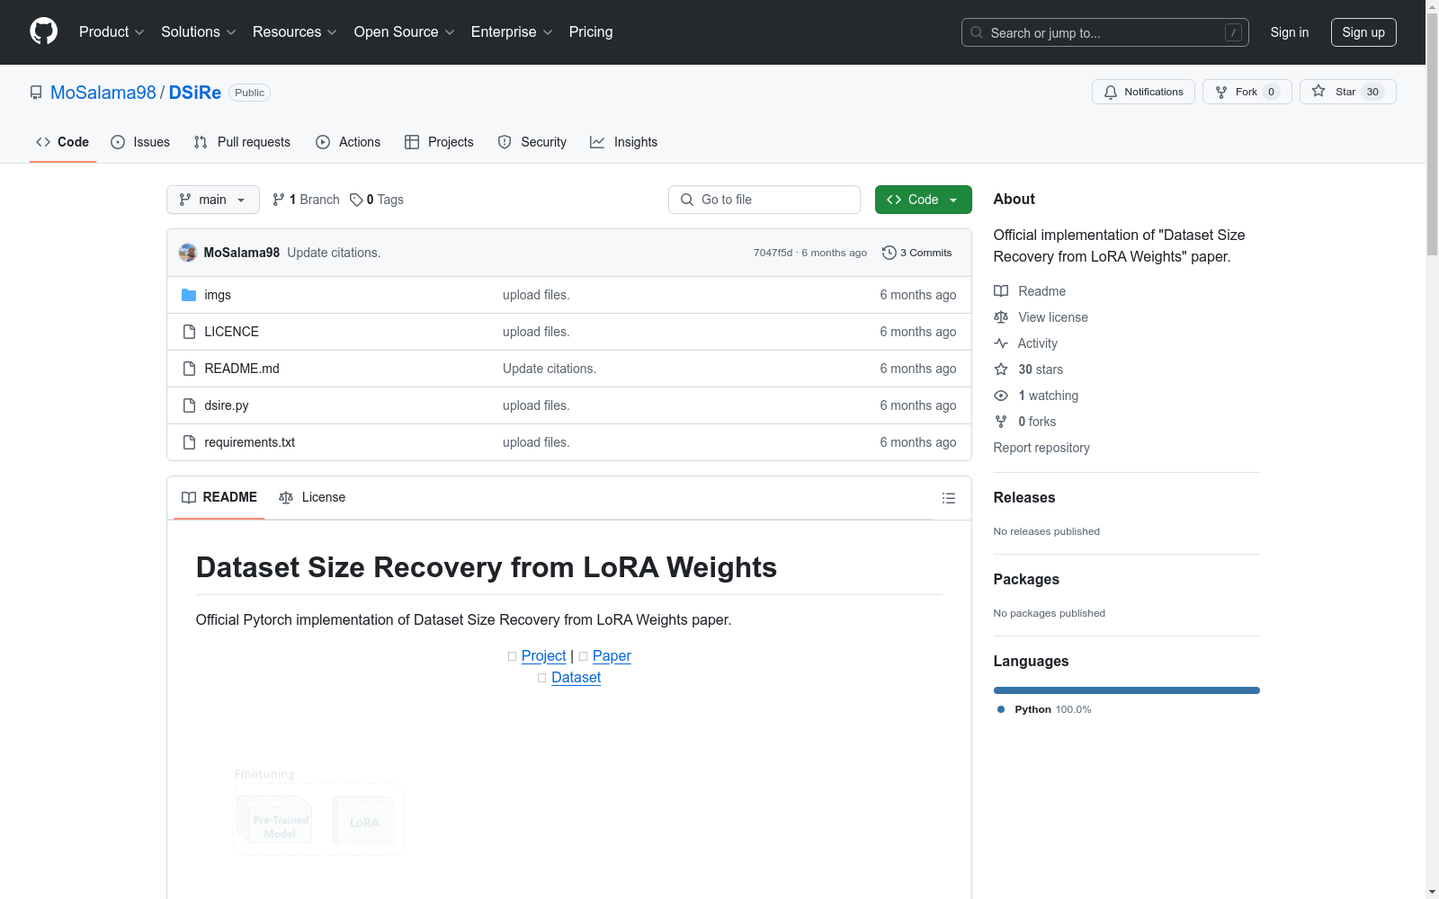Click the Go to file search field
The image size is (1439, 899).
point(764,200)
